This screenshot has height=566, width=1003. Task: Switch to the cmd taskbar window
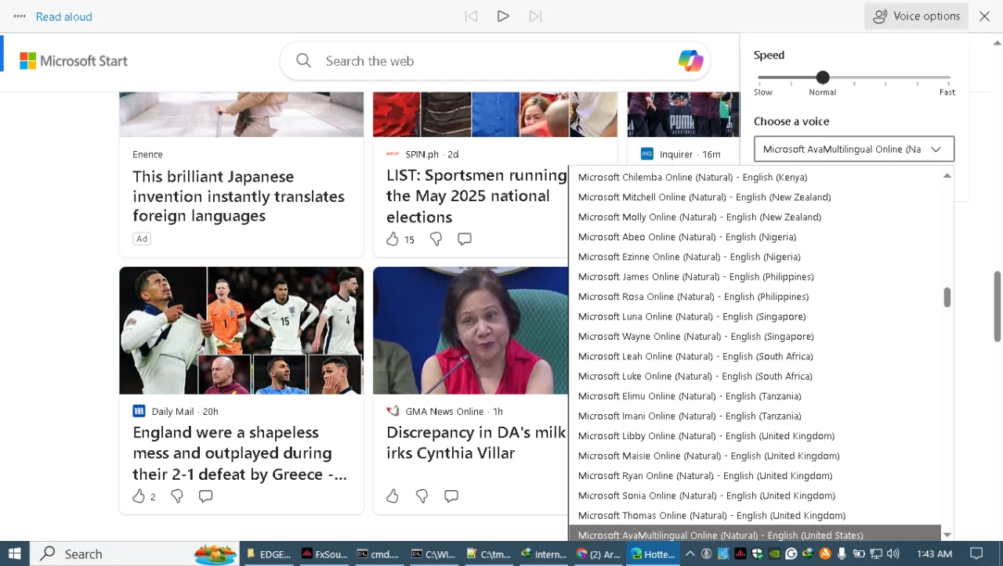[x=378, y=553]
